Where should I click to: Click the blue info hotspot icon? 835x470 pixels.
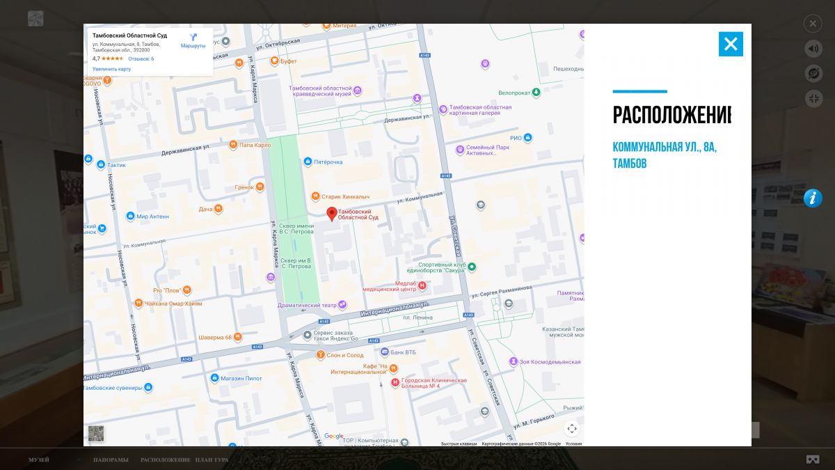coord(813,198)
